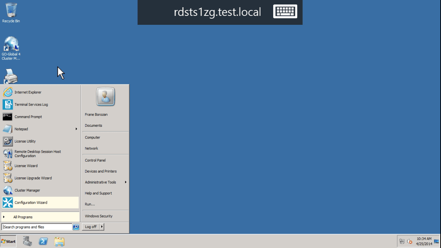Click the Log off button
441x248 pixels.
pyautogui.click(x=91, y=227)
